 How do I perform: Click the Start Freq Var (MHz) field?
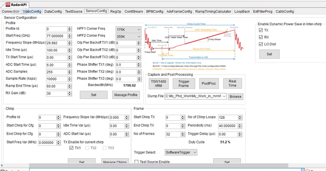coord(47,143)
